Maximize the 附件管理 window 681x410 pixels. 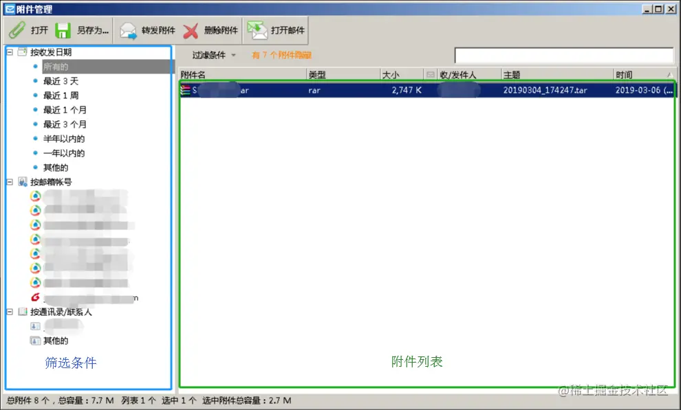(x=659, y=9)
